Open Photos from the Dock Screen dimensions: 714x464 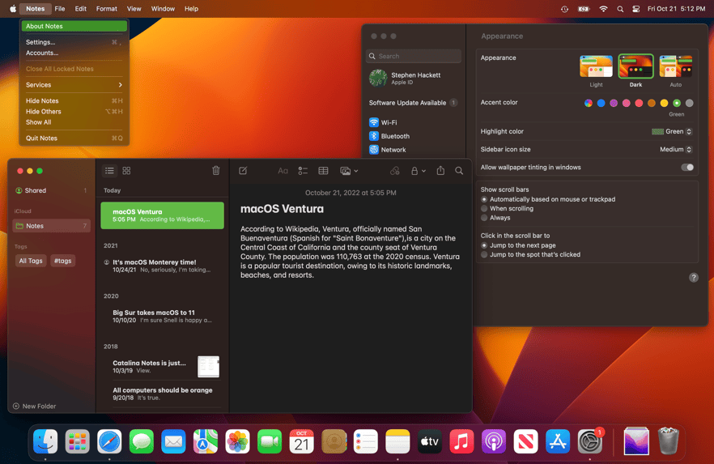tap(238, 441)
